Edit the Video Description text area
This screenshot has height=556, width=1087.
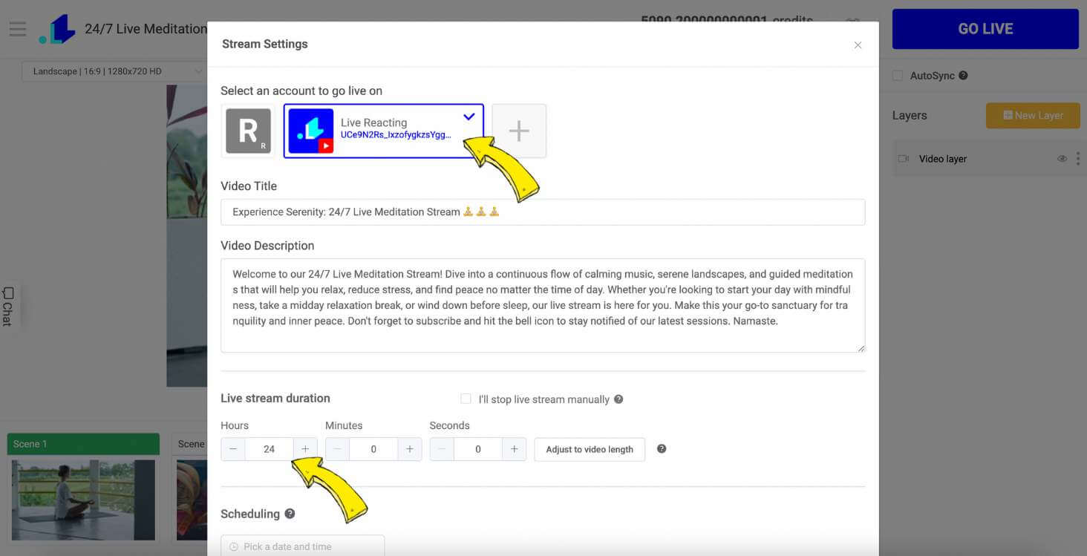coord(543,305)
